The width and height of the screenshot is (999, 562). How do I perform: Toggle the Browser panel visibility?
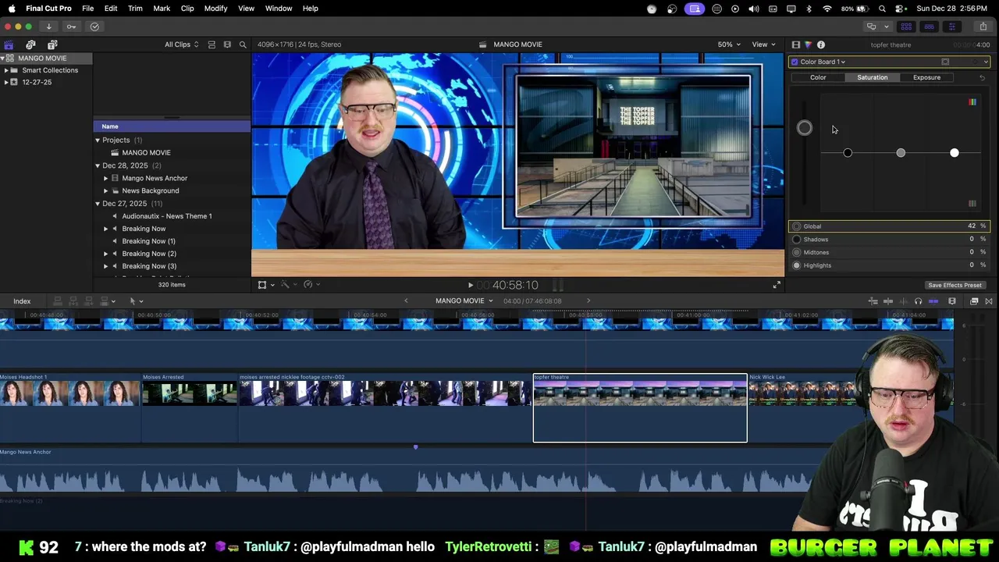(906, 27)
